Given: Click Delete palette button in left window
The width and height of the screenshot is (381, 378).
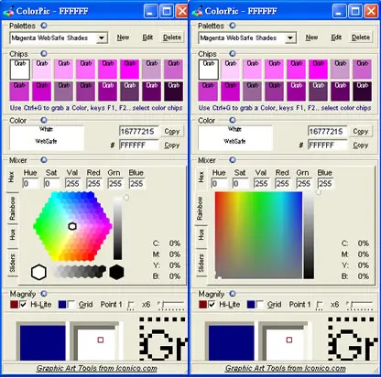Looking at the screenshot, I should click(x=172, y=38).
